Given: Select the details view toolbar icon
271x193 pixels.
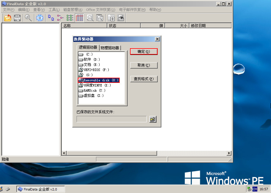Looking at the screenshot, I should [x=80, y=18].
